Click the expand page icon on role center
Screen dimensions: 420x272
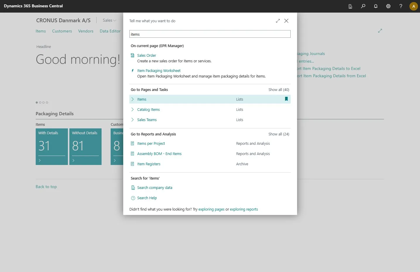point(380,31)
